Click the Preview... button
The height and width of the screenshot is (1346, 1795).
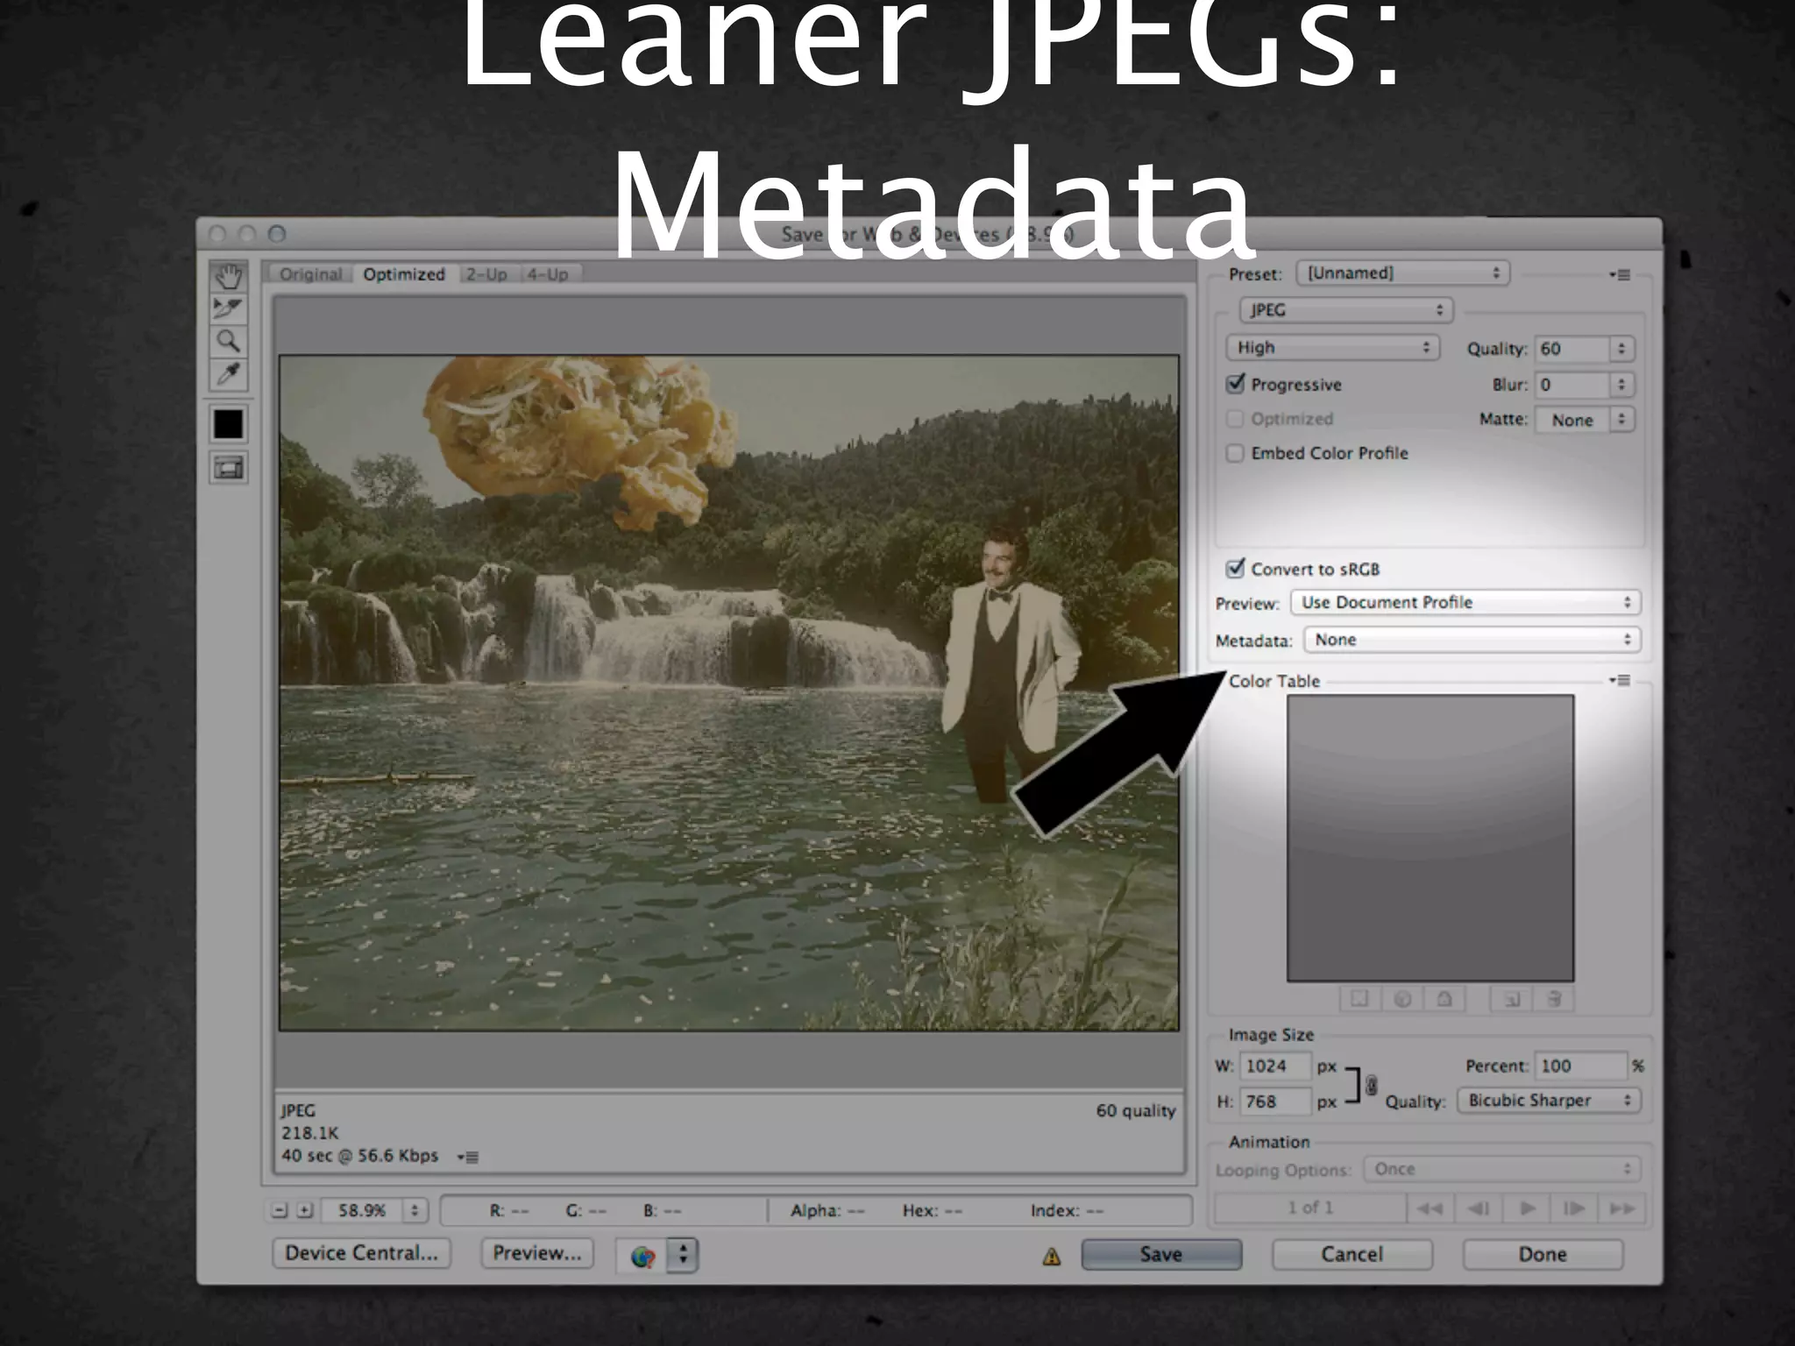click(536, 1253)
